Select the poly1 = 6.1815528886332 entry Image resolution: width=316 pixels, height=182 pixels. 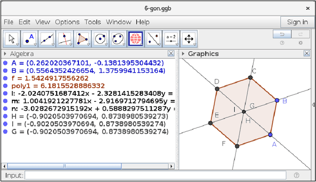pyautogui.click(x=58, y=86)
